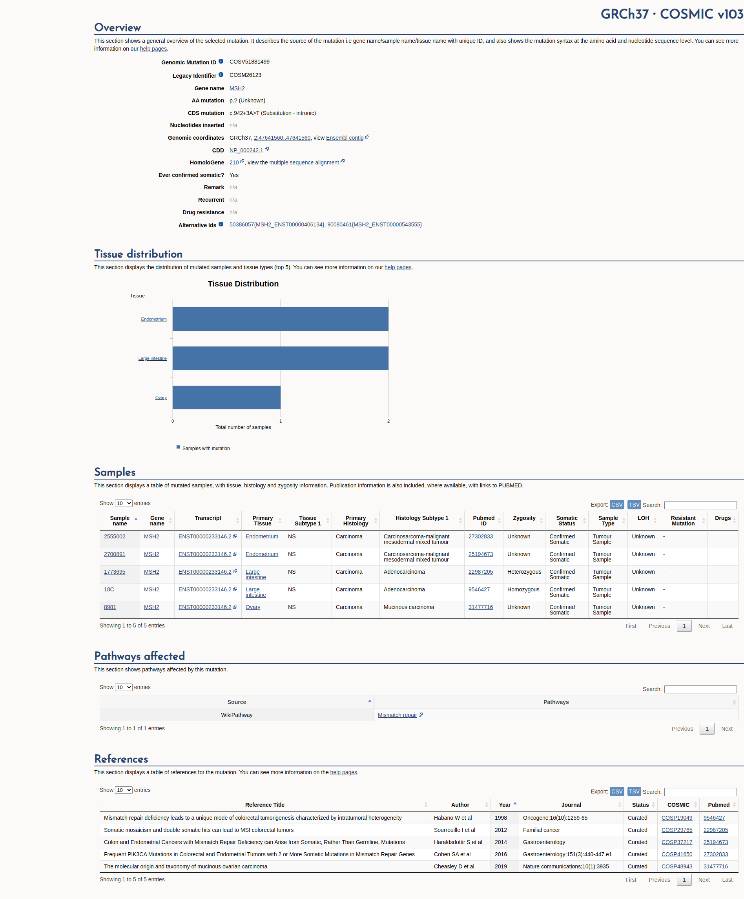Image resolution: width=744 pixels, height=899 pixels.
Task: Click external icon after multiple sequence alignment
Action: [343, 162]
